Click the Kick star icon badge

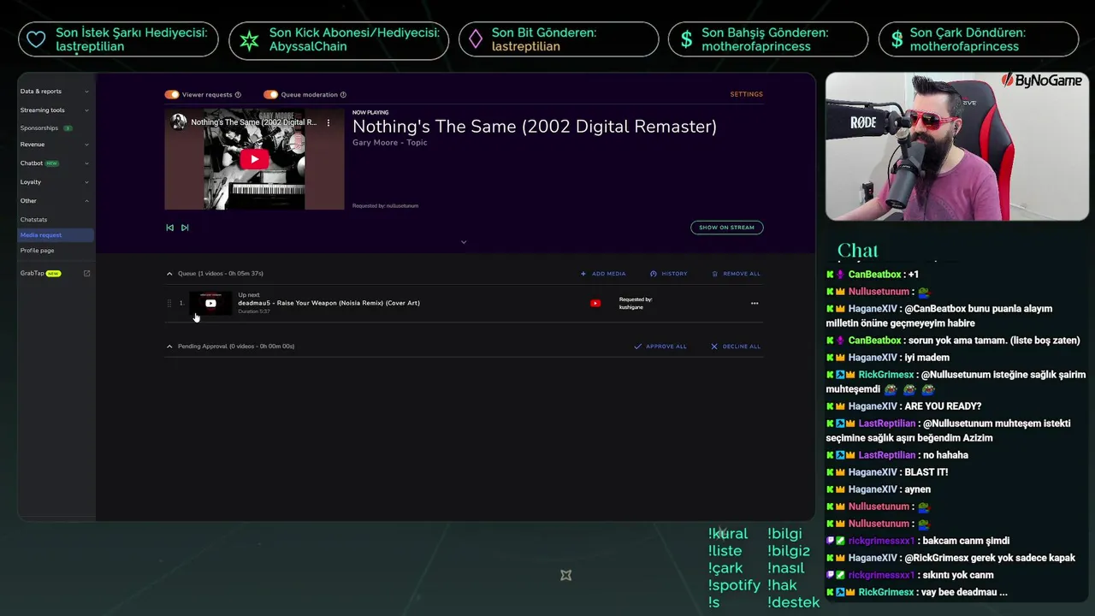[x=249, y=40]
